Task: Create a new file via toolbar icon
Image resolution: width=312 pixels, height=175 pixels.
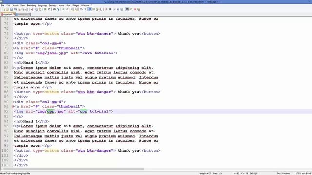Action: (x=4, y=9)
